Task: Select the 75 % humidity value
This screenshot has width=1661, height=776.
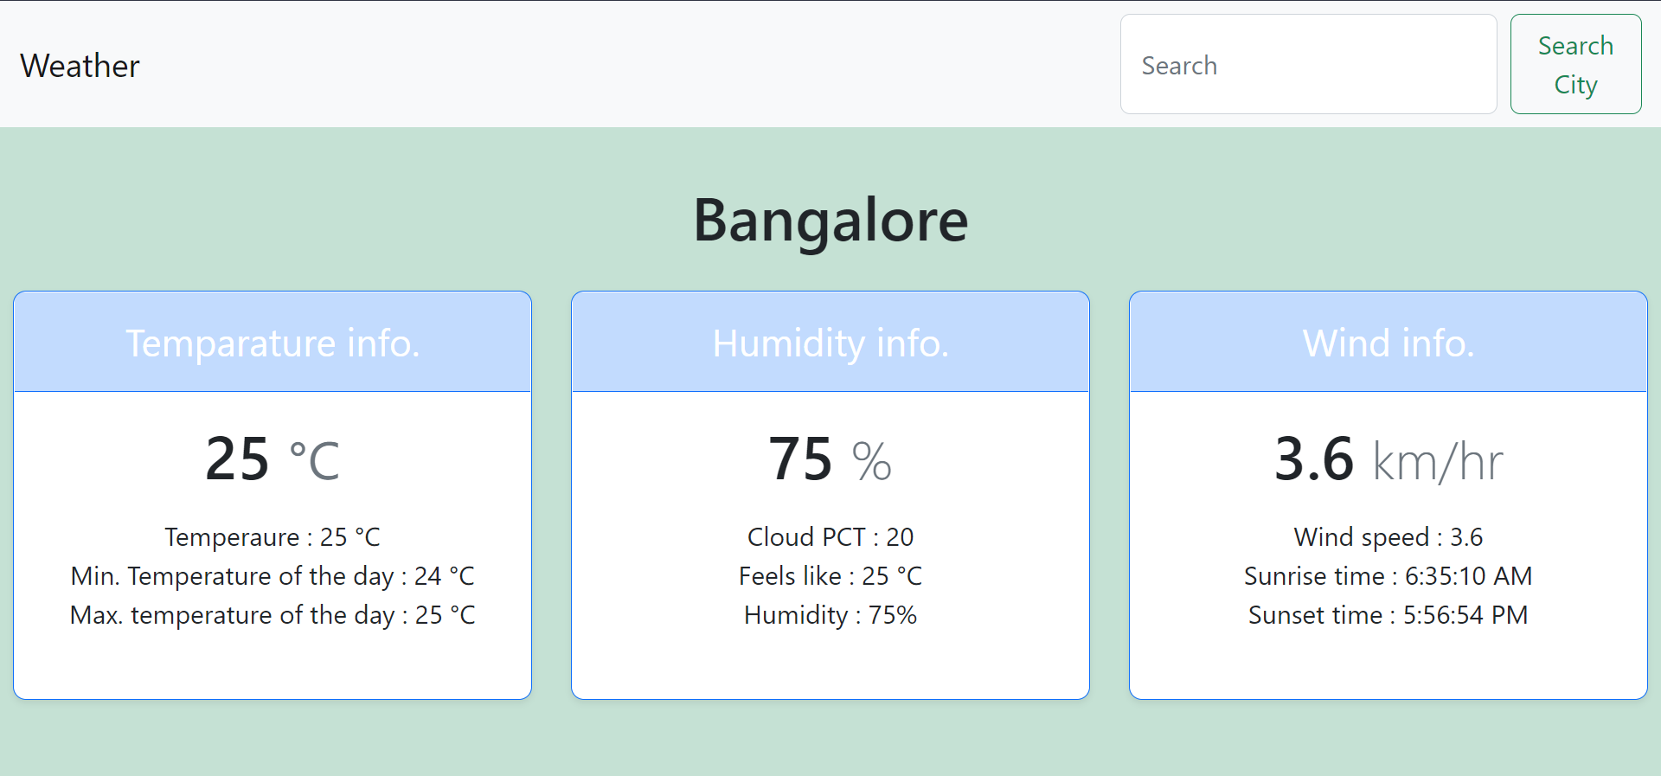Action: (x=829, y=459)
